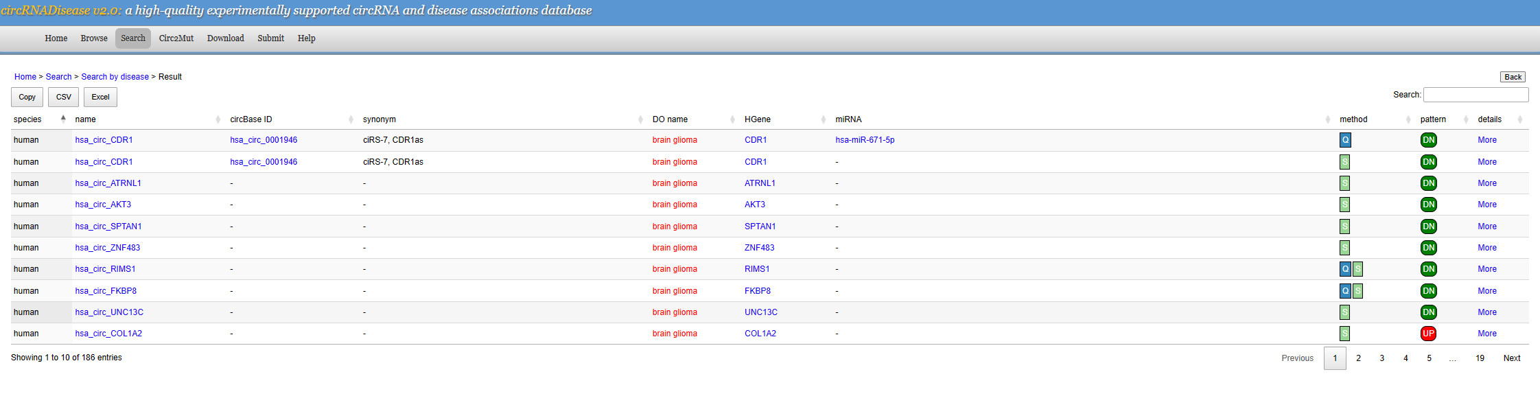Screen dimensions: 1540x418
Task: Sort table by circBase ID column
Action: 251,119
